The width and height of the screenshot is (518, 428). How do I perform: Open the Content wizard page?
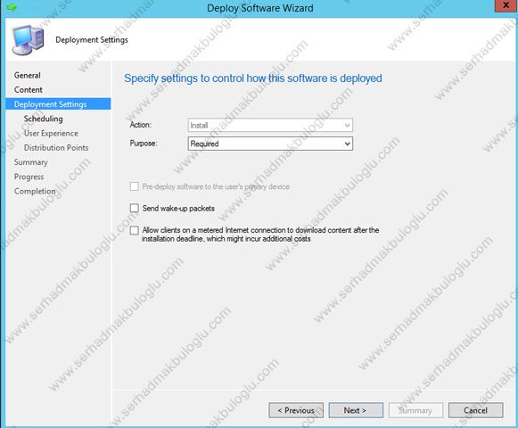coord(28,90)
